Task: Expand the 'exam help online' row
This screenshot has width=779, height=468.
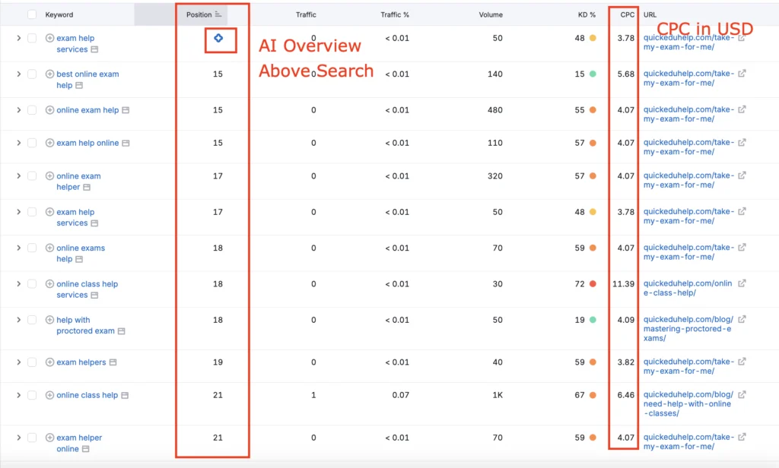Action: coord(18,143)
